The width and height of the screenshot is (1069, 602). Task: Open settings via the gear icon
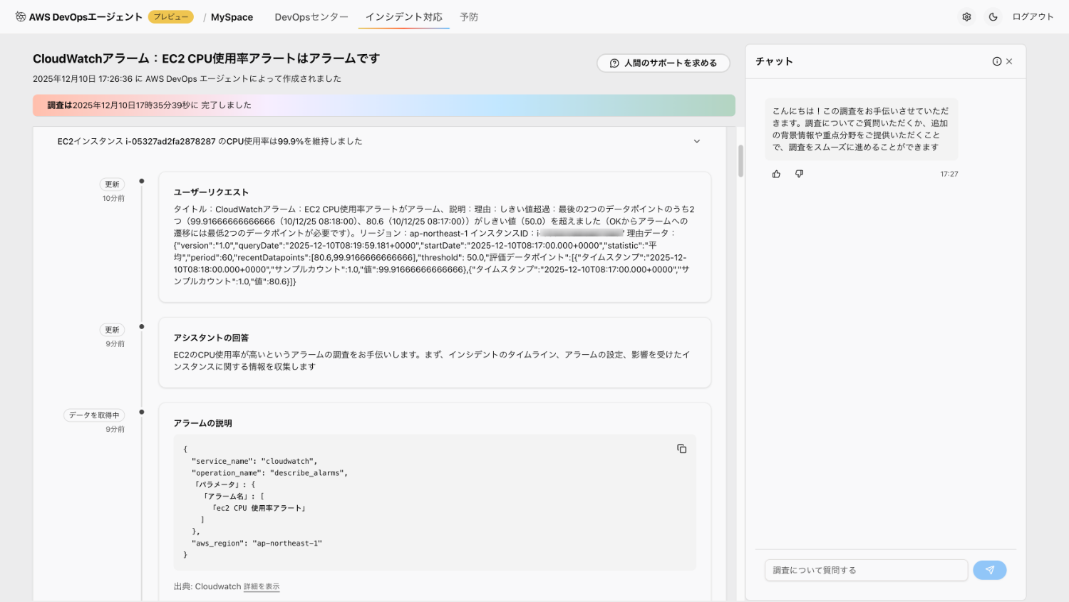[966, 17]
